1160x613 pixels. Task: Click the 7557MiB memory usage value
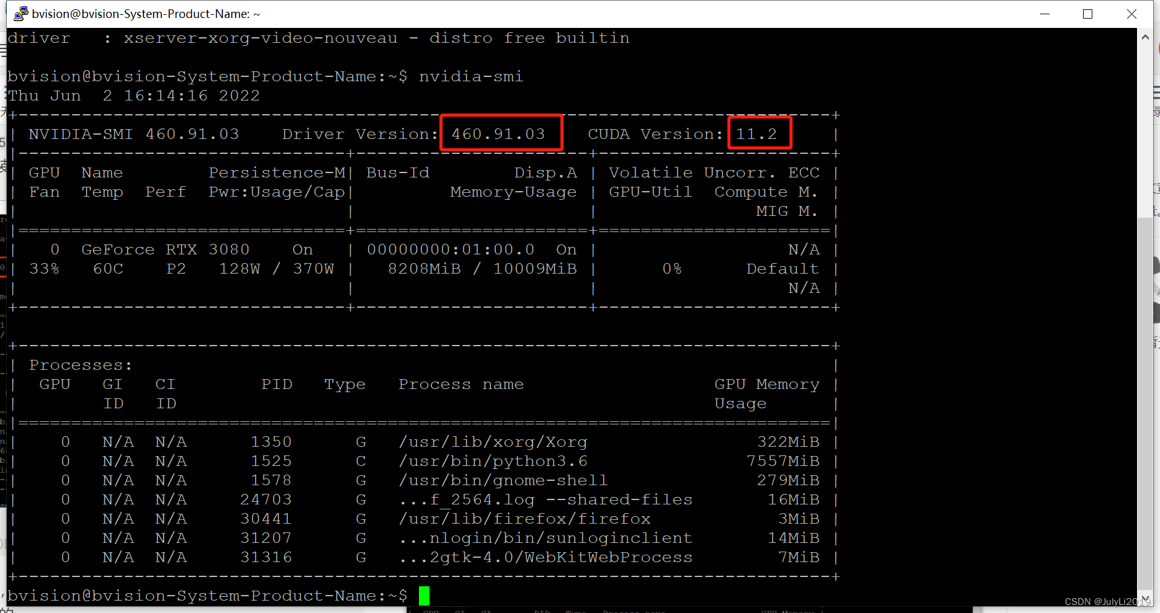(783, 461)
